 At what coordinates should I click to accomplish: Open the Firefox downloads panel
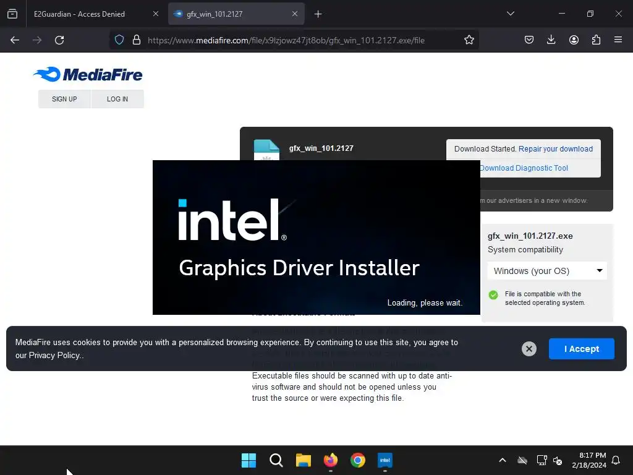click(551, 40)
